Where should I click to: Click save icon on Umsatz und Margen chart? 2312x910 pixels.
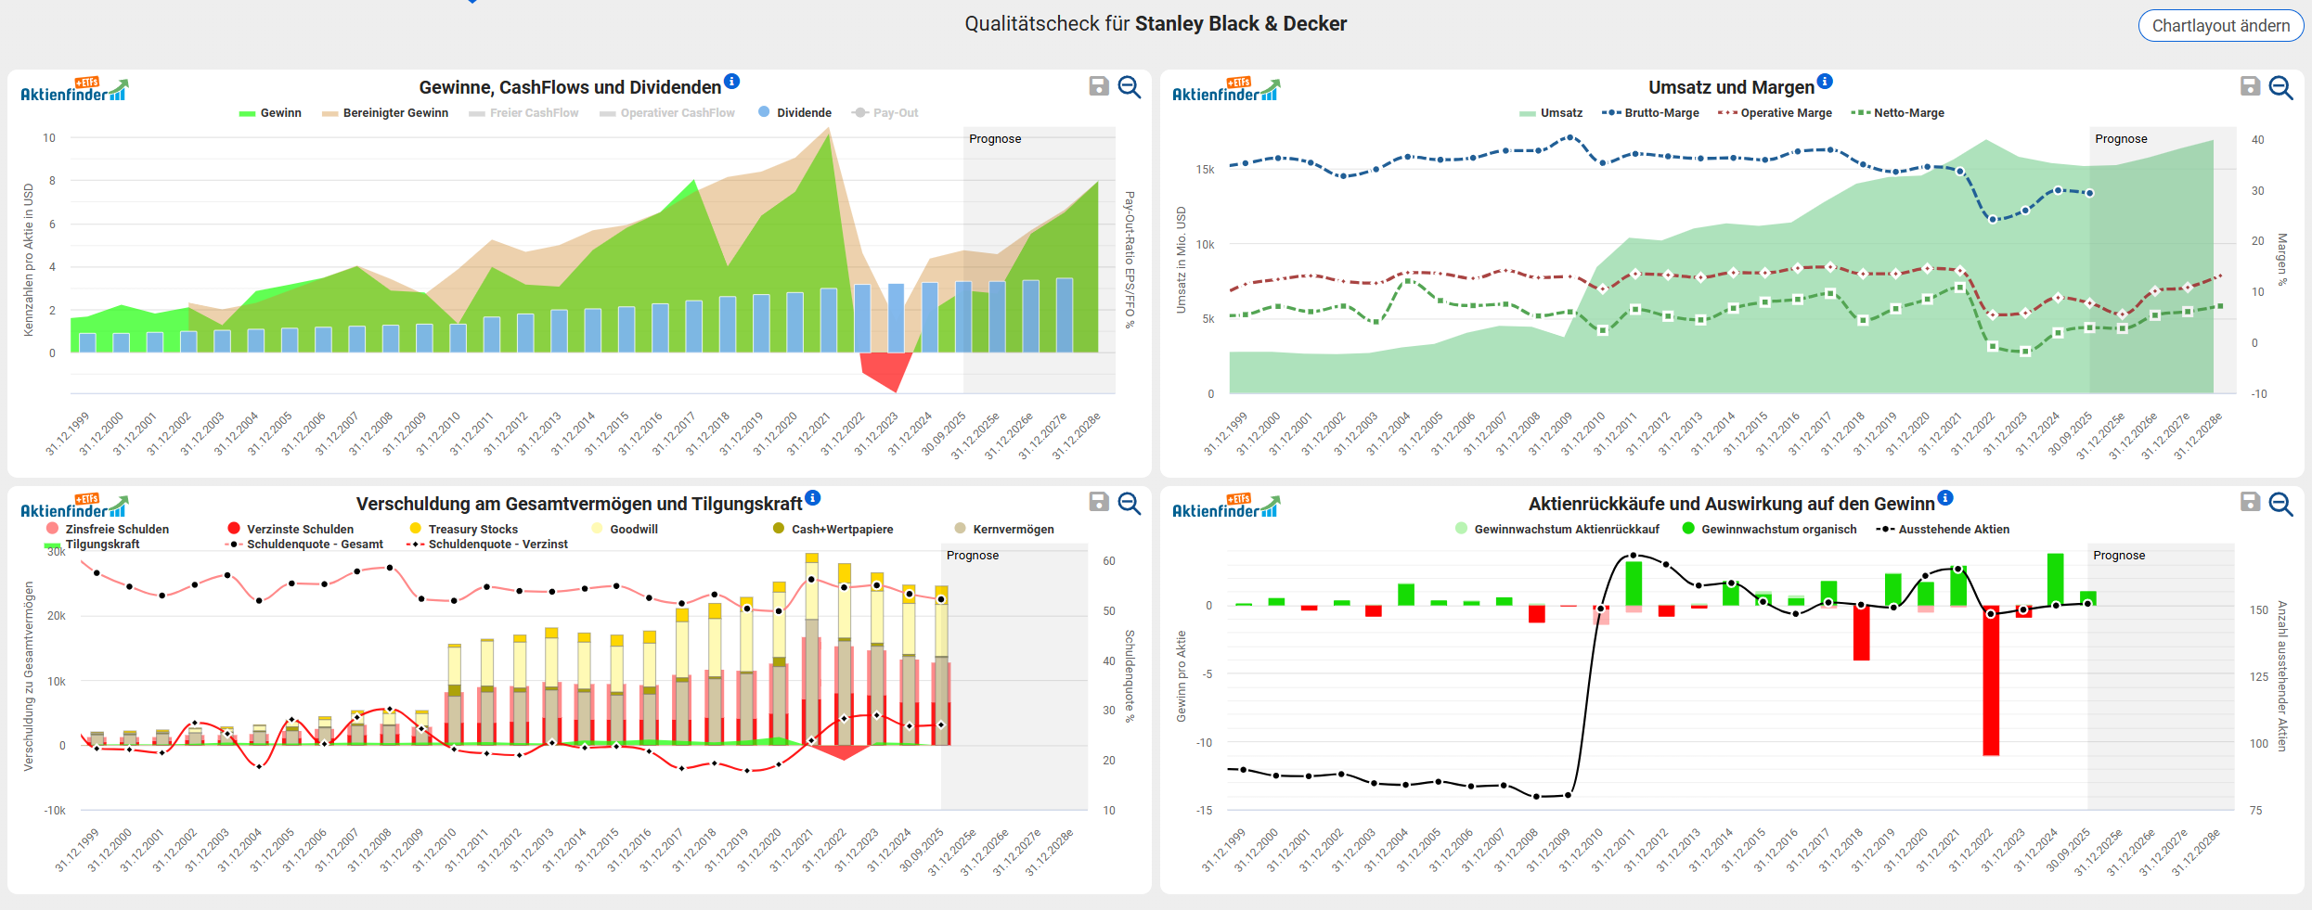click(2250, 87)
